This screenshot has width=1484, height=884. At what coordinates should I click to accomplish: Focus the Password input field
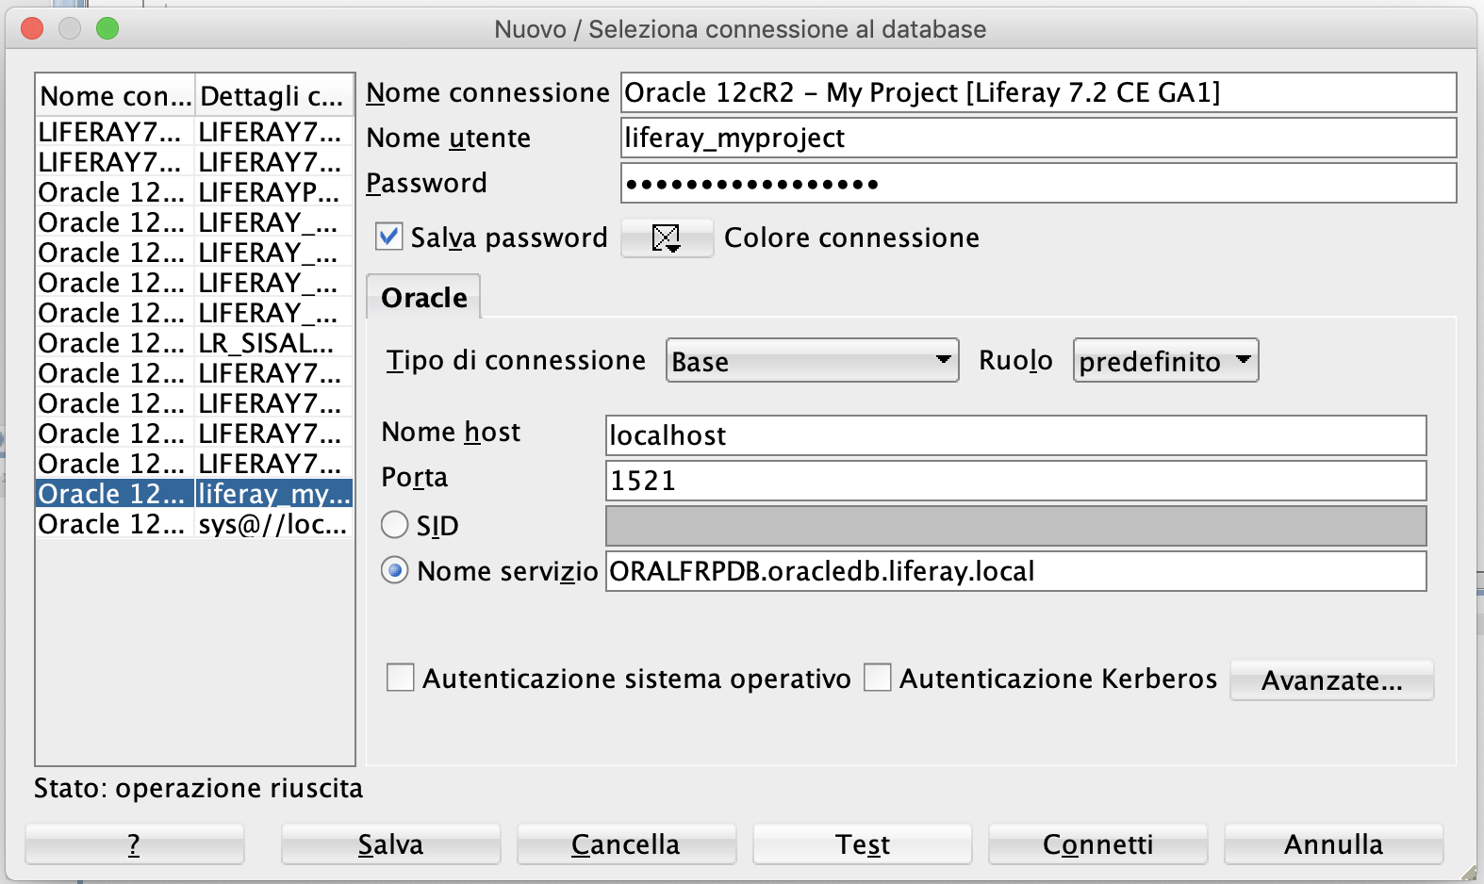(x=1038, y=183)
